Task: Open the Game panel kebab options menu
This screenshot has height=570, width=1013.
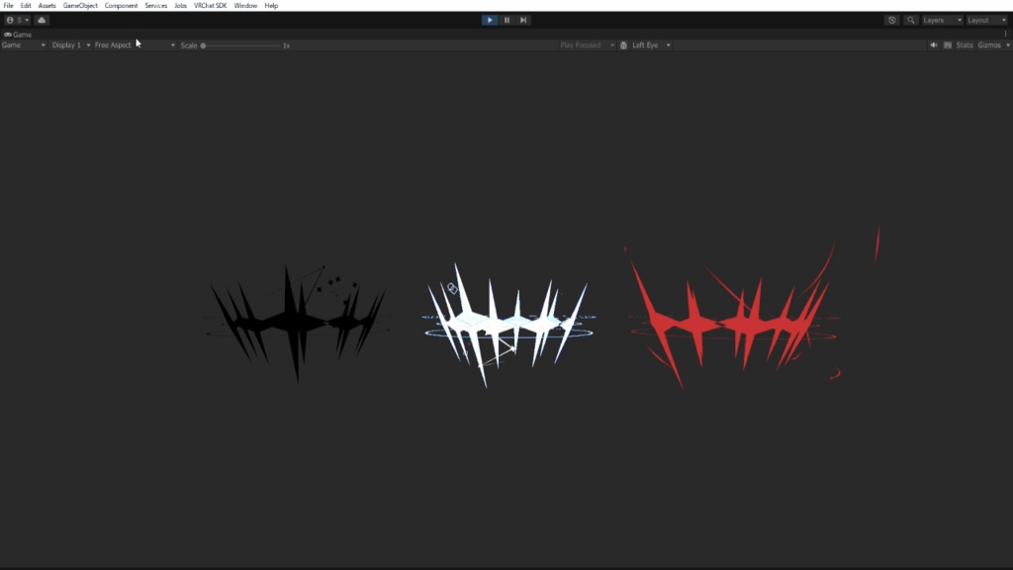Action: (x=1005, y=35)
